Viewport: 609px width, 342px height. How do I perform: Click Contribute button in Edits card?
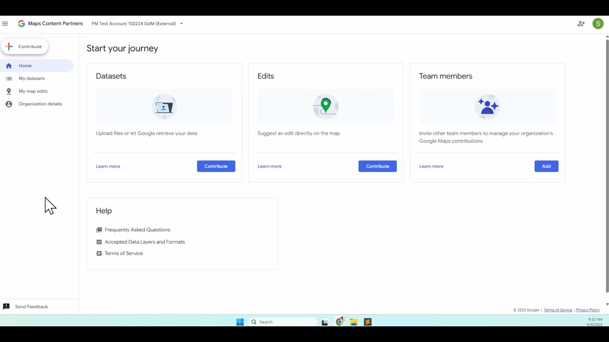[x=377, y=166]
